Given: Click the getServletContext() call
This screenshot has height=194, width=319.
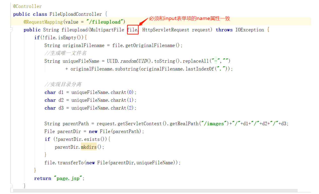Looking at the screenshot, I should 143,123.
